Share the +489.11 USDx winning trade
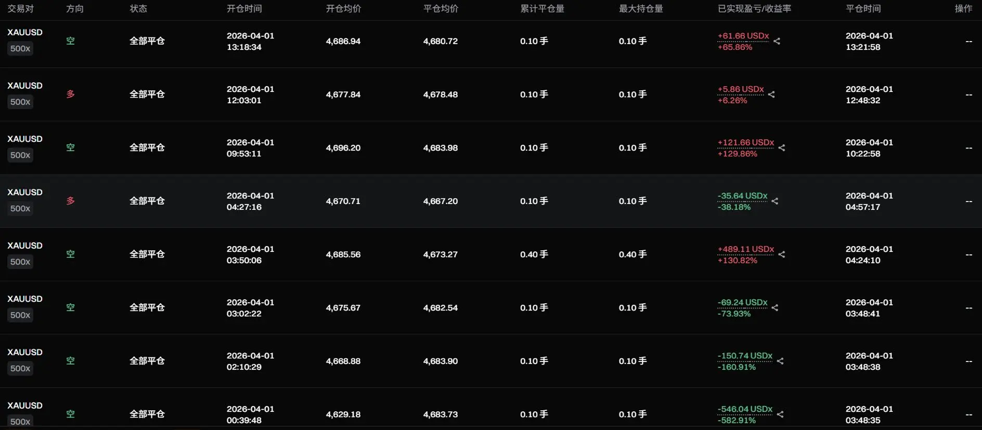This screenshot has height=430, width=982. (x=781, y=254)
